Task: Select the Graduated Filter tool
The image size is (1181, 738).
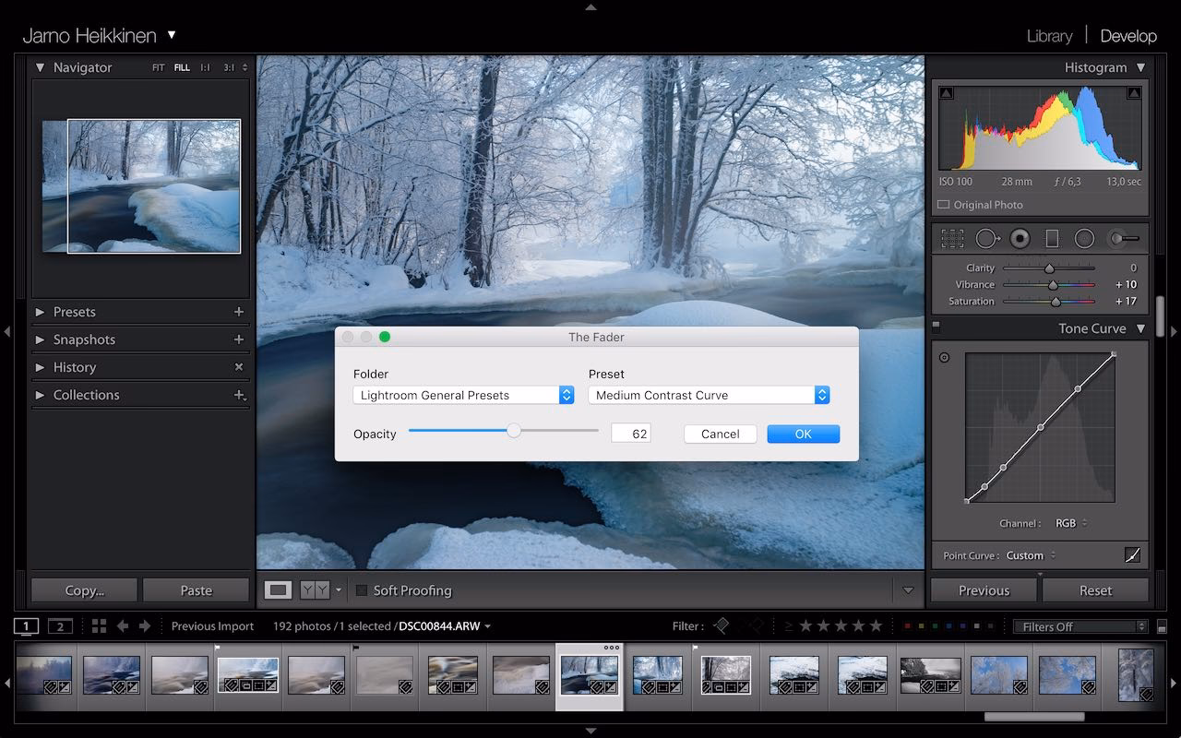Action: pyautogui.click(x=1052, y=239)
